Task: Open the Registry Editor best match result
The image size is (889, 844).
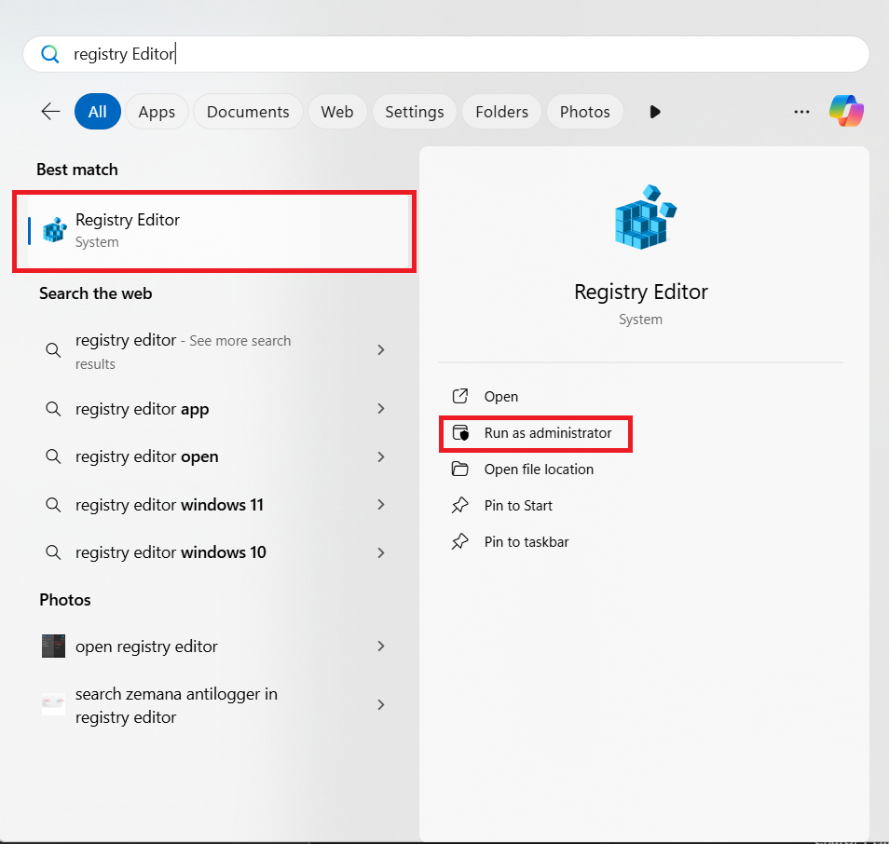Action: pyautogui.click(x=214, y=231)
